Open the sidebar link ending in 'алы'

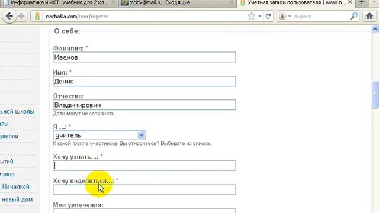tap(4, 124)
